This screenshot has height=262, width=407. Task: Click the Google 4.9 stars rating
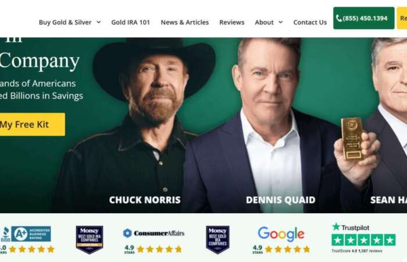[281, 249]
